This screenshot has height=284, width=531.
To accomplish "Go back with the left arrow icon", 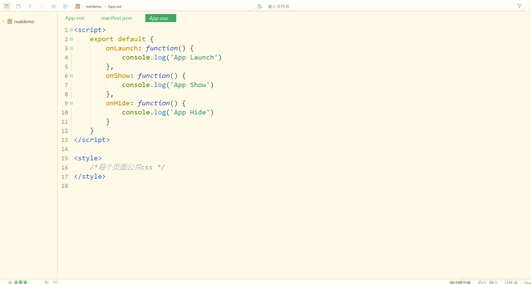I will (30, 6).
